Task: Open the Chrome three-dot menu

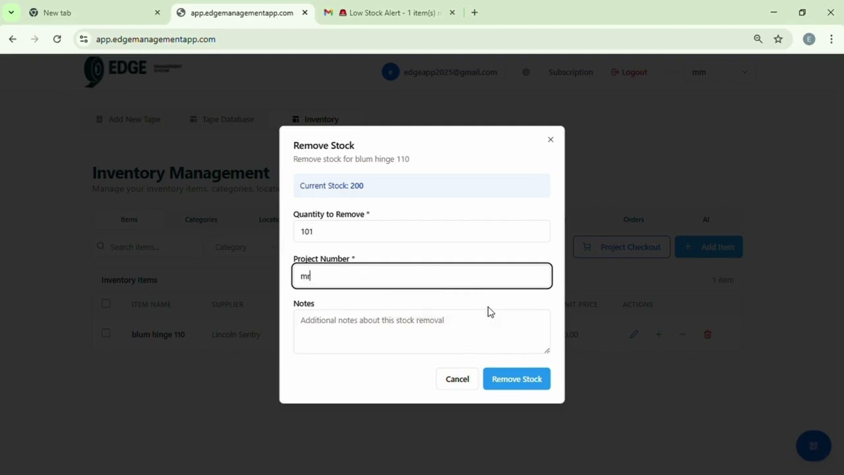Action: (x=831, y=40)
